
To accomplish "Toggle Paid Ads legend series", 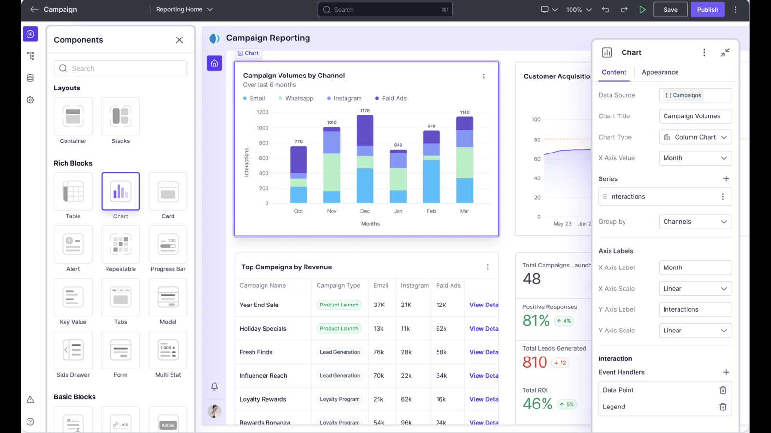I will (391, 98).
